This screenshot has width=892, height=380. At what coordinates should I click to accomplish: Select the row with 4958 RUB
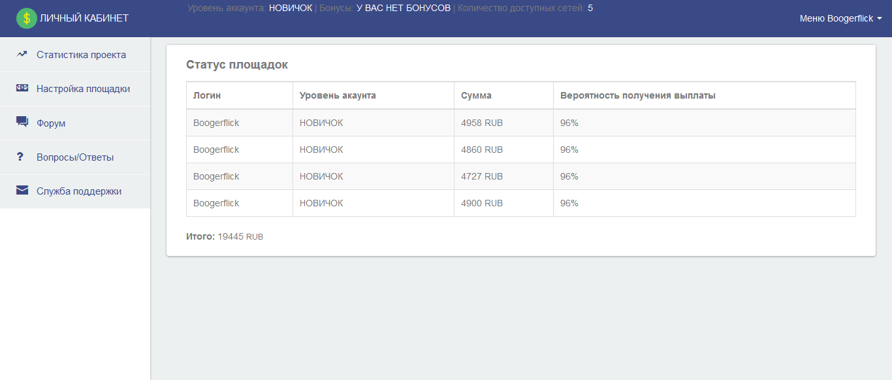[521, 123]
